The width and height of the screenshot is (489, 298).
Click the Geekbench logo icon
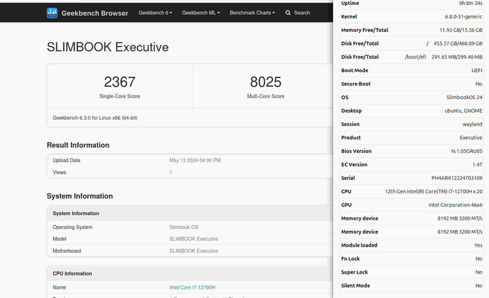[x=53, y=13]
